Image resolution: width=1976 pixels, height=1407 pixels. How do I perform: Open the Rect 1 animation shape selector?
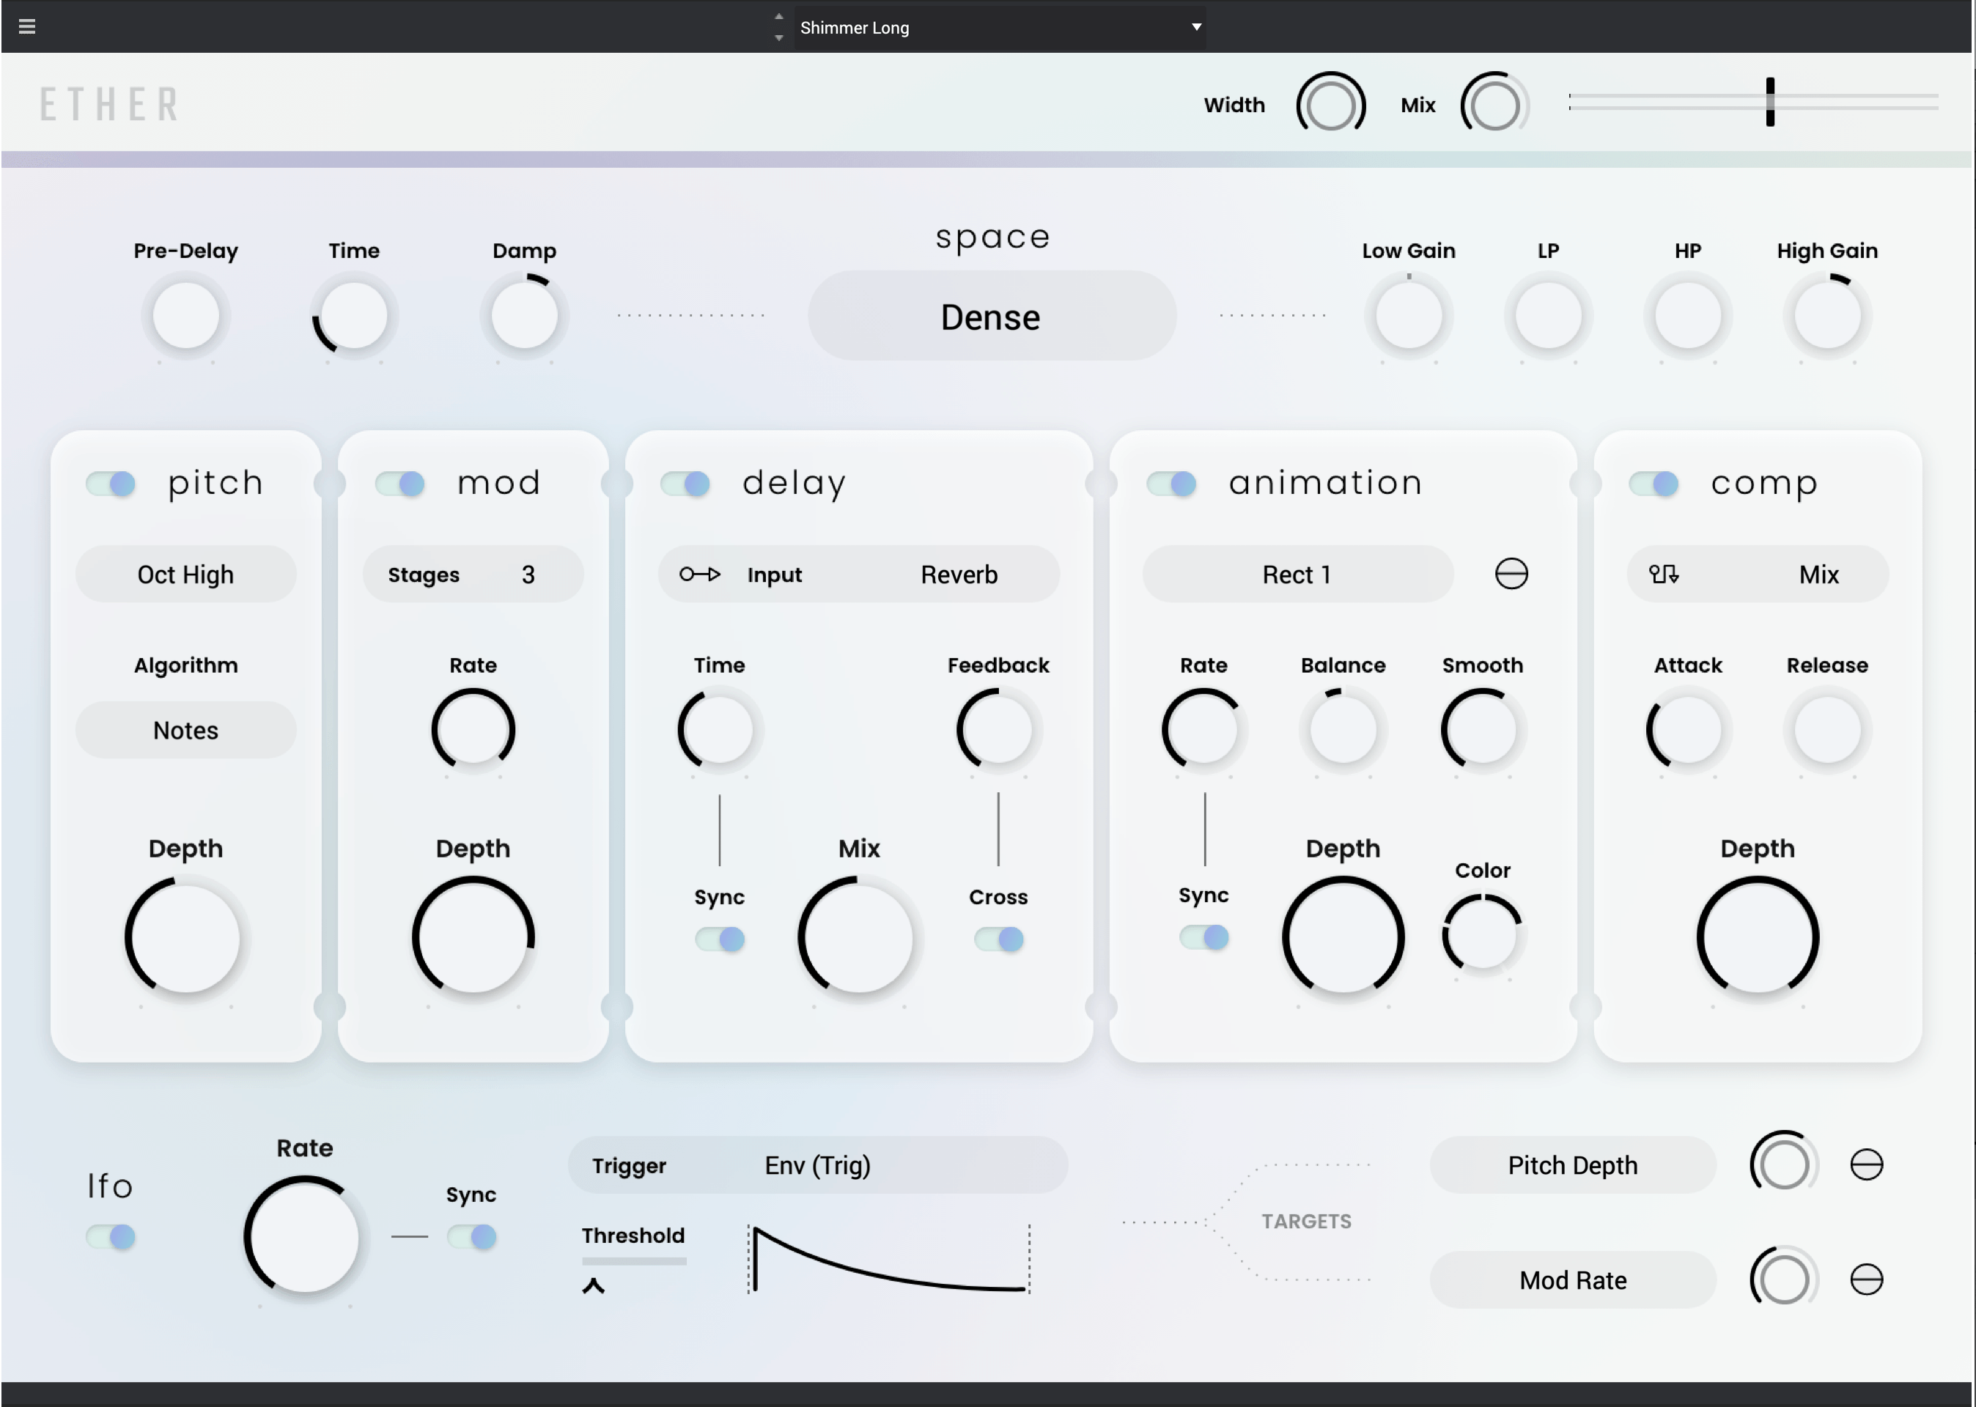pos(1297,574)
